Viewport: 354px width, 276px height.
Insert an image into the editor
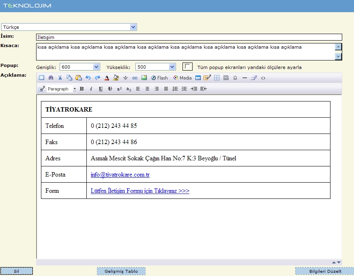(x=144, y=78)
